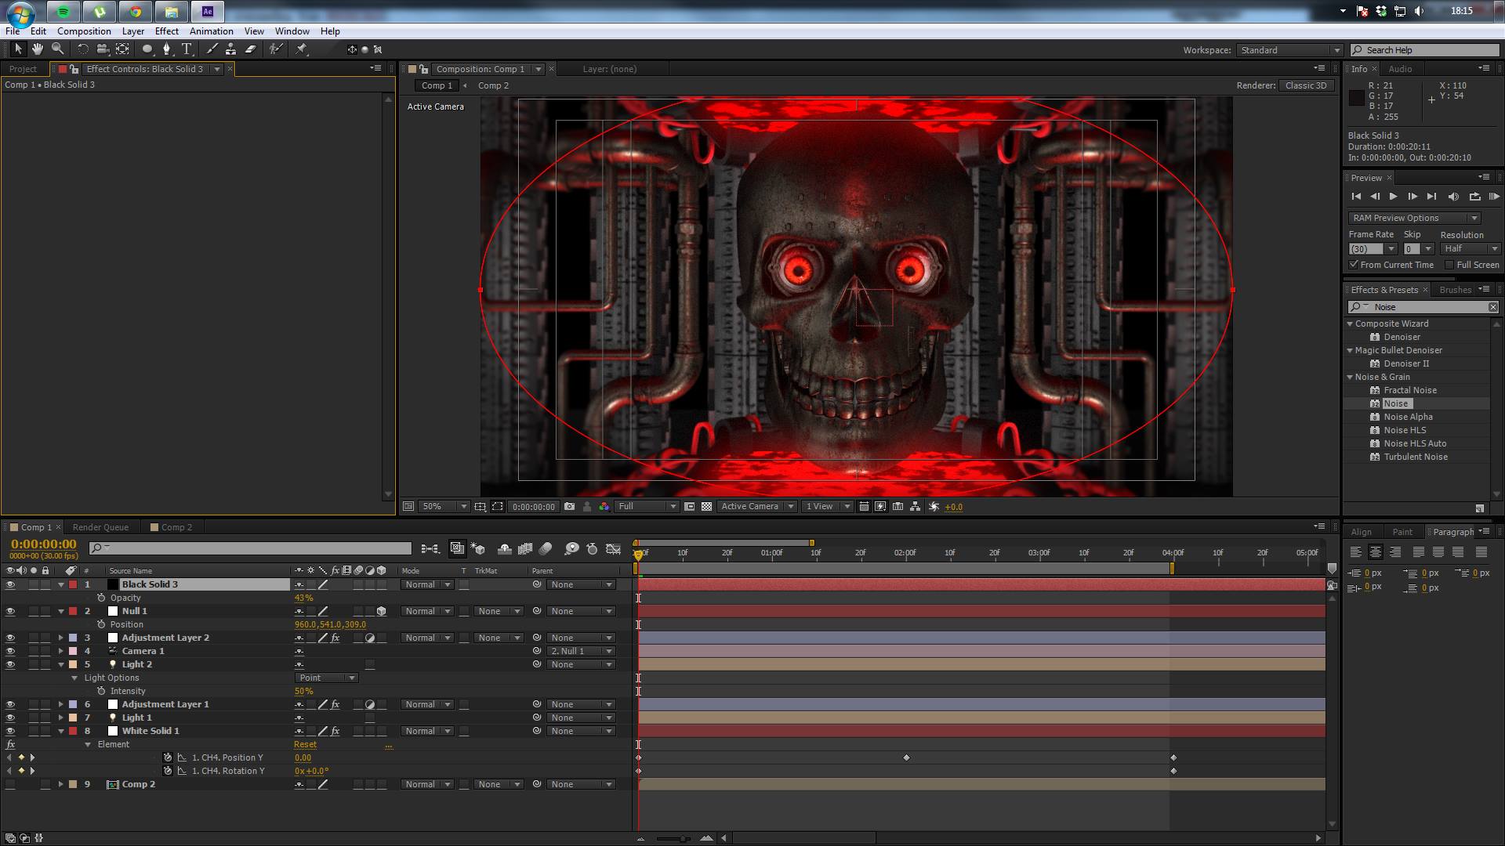This screenshot has width=1505, height=846.
Task: Toggle visibility of Light 2 layer
Action: (x=10, y=664)
